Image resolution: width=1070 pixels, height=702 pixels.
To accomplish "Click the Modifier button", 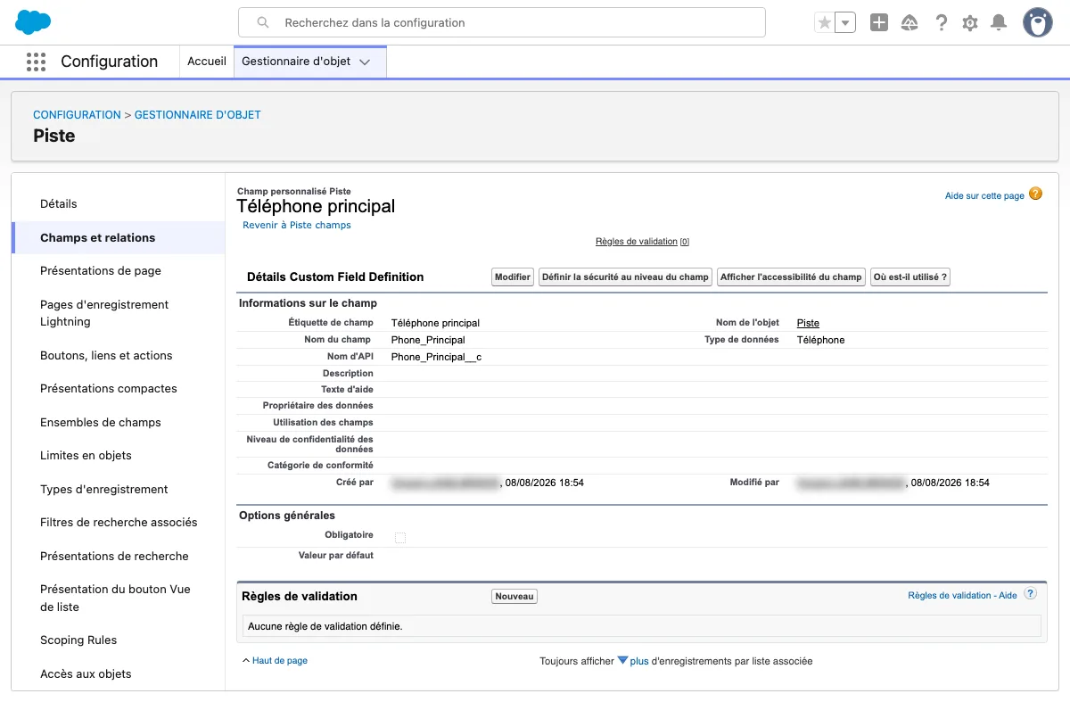I will pos(513,277).
